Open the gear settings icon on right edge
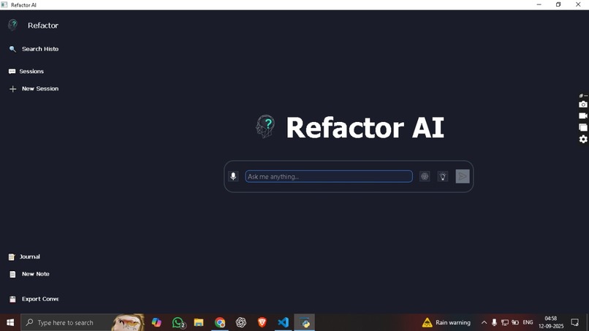This screenshot has width=589, height=331. pos(583,139)
